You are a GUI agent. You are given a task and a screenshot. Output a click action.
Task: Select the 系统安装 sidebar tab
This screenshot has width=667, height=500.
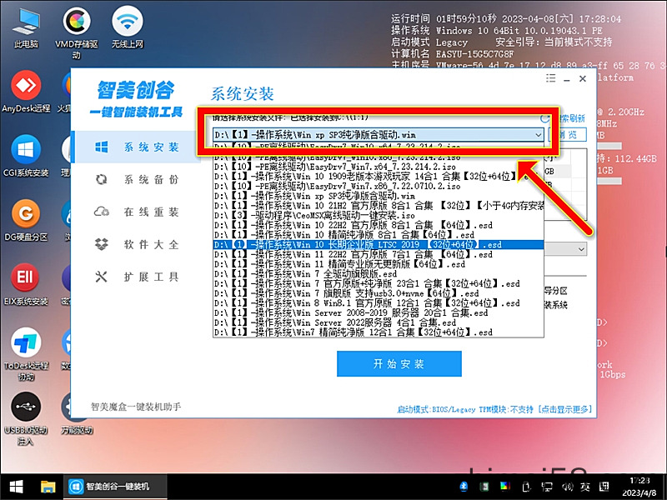click(136, 147)
